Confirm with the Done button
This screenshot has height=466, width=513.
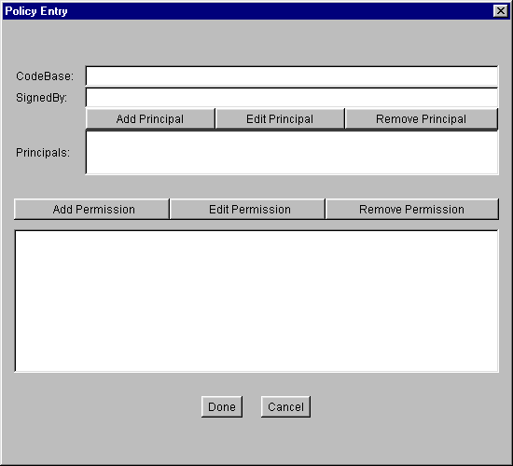coord(222,406)
